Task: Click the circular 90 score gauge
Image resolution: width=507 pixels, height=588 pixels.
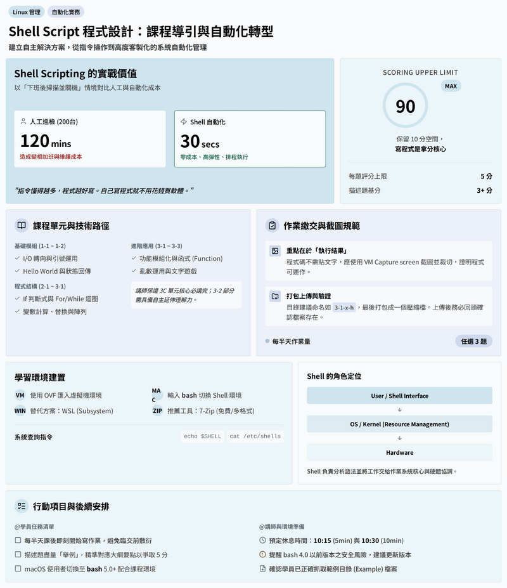Action: (406, 106)
